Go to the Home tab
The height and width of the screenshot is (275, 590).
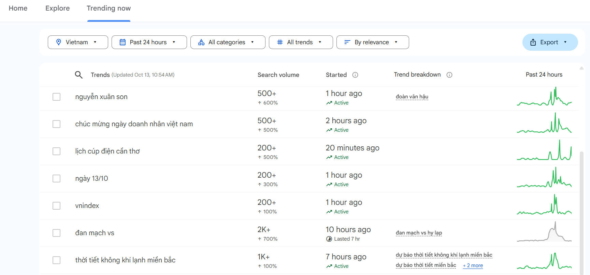tap(18, 8)
